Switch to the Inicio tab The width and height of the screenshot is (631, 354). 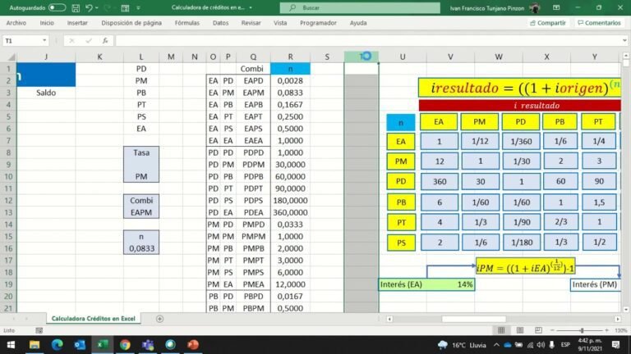(47, 23)
